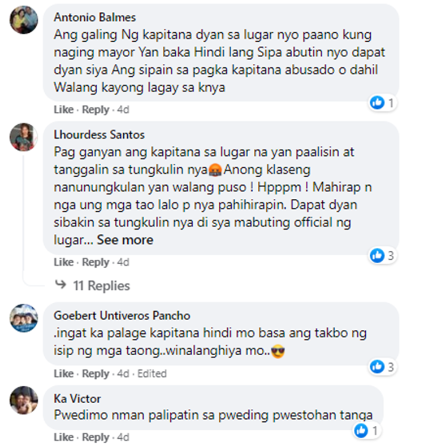
Task: Open the Ka Victor name link
Action: [77, 399]
